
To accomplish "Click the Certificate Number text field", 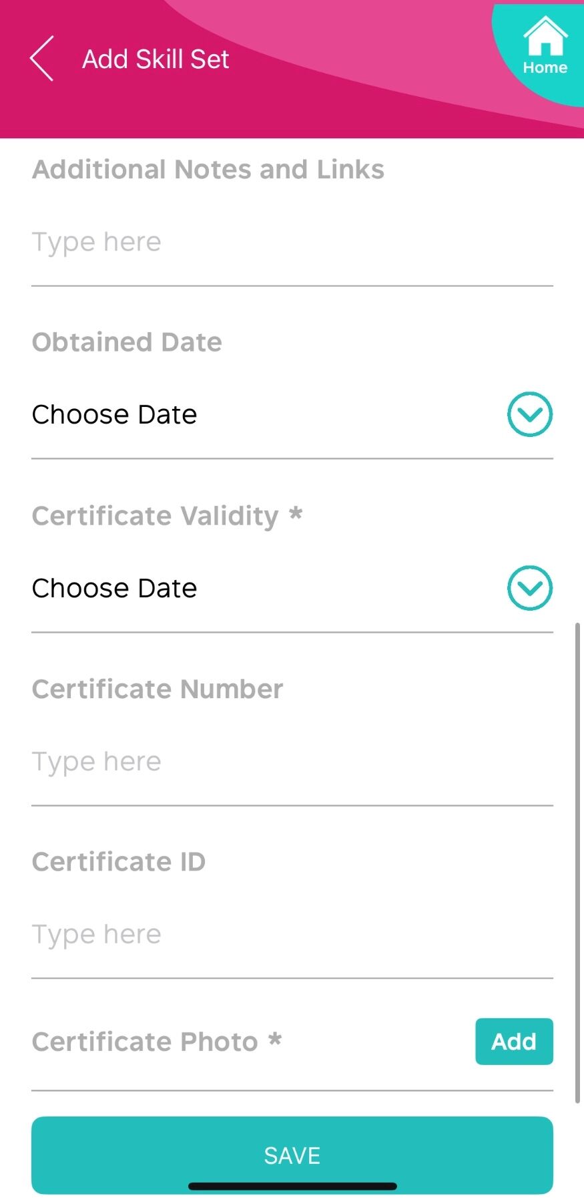I will 292,762.
